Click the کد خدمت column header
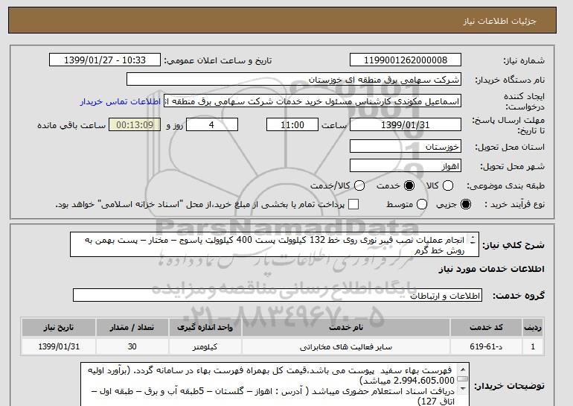This screenshot has width=573, height=406. [x=486, y=327]
